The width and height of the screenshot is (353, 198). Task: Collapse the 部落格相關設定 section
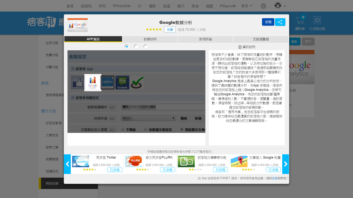73,98
